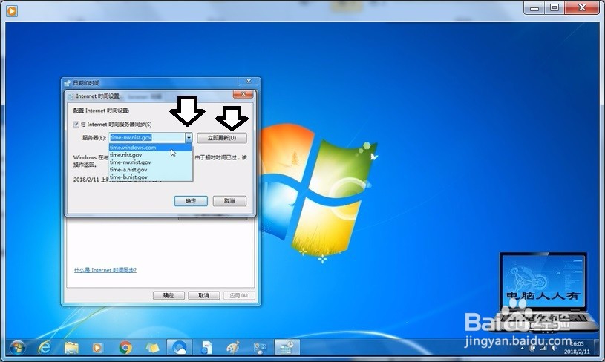Click the 立即更新(U) update now button
The image size is (605, 362).
tap(222, 138)
